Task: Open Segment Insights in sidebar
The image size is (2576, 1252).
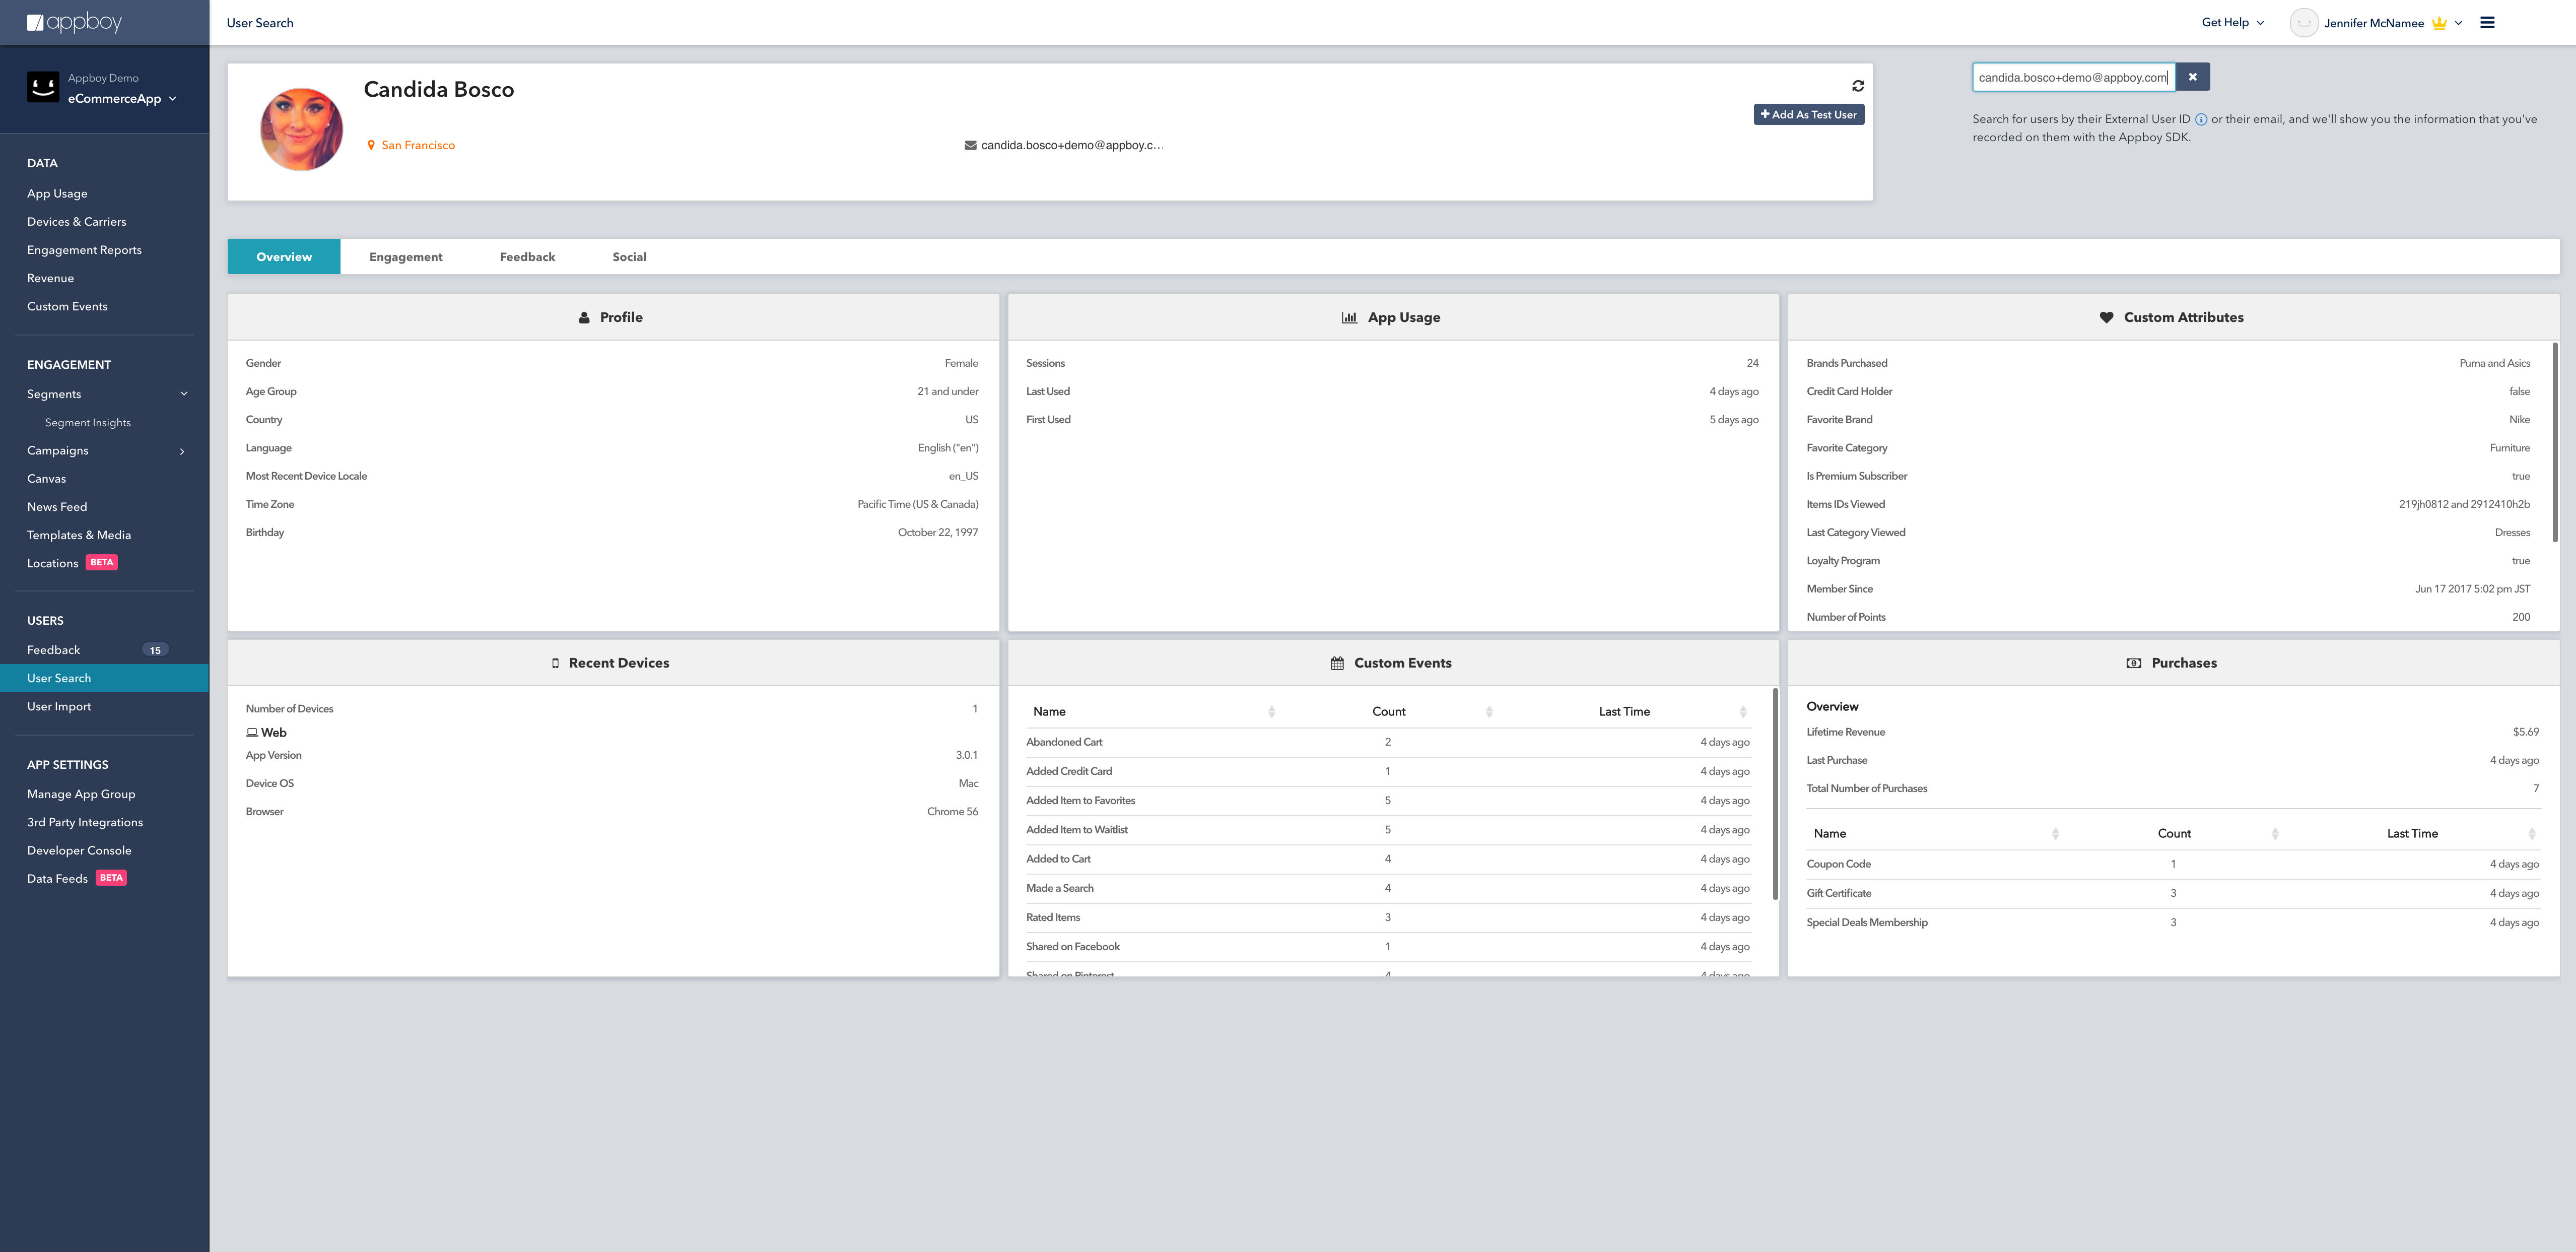Action: tap(88, 423)
